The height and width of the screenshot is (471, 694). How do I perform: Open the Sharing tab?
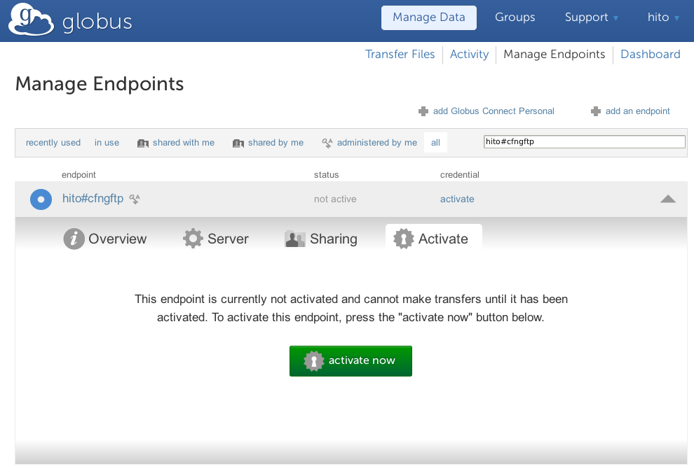tap(321, 239)
